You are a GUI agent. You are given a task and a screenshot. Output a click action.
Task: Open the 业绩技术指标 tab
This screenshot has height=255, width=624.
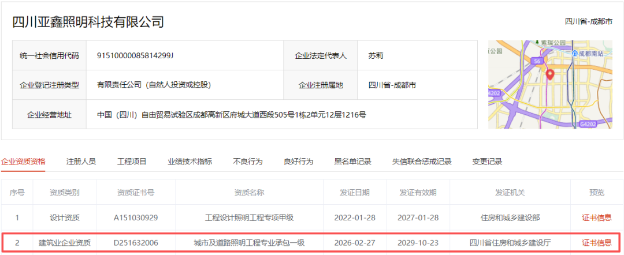tap(190, 162)
